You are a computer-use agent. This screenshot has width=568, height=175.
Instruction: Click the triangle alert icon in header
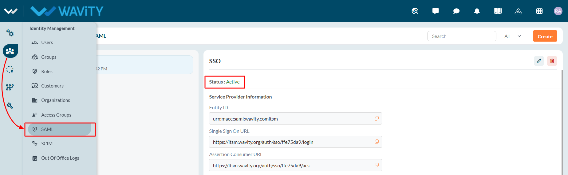519,11
